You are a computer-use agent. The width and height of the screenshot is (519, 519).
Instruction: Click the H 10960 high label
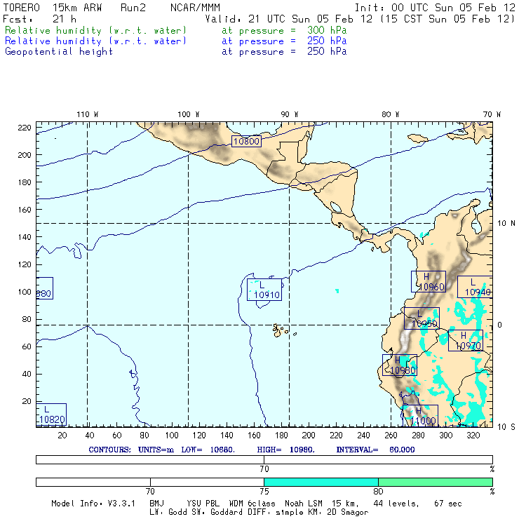click(429, 281)
